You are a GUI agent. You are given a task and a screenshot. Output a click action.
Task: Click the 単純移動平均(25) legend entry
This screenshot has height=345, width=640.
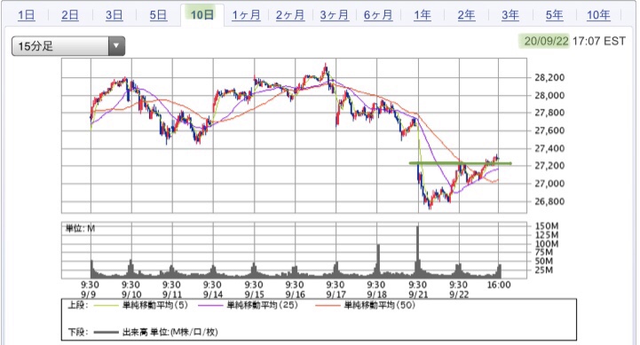coord(262,305)
